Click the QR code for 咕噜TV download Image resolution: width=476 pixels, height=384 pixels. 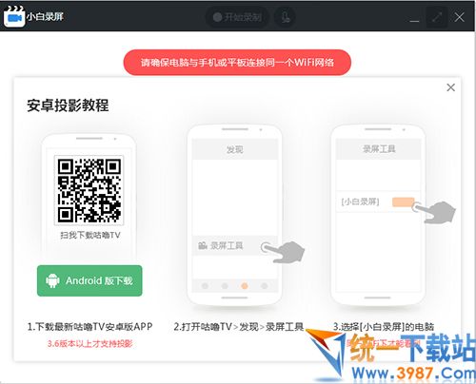coord(89,190)
